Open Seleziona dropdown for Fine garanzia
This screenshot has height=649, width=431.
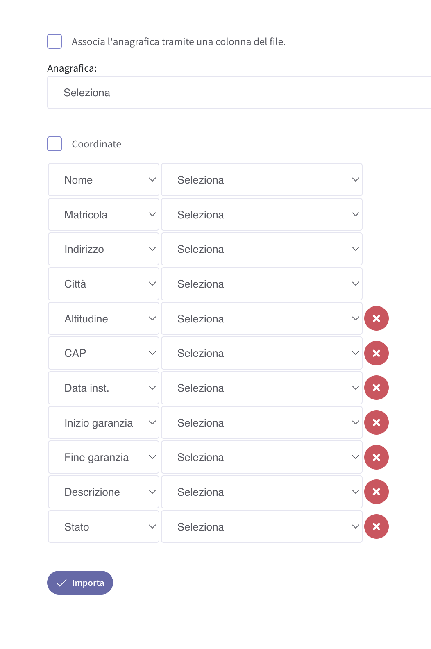tap(262, 457)
